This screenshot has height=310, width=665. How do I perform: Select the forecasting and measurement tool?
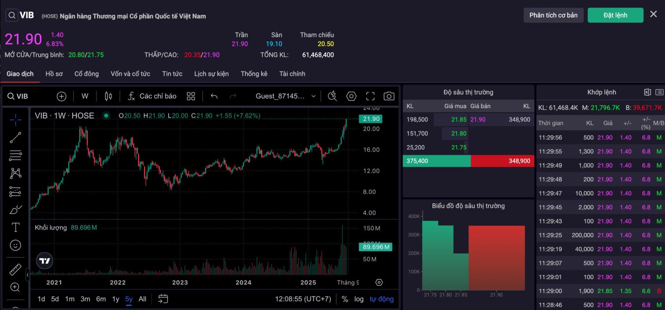click(x=15, y=192)
